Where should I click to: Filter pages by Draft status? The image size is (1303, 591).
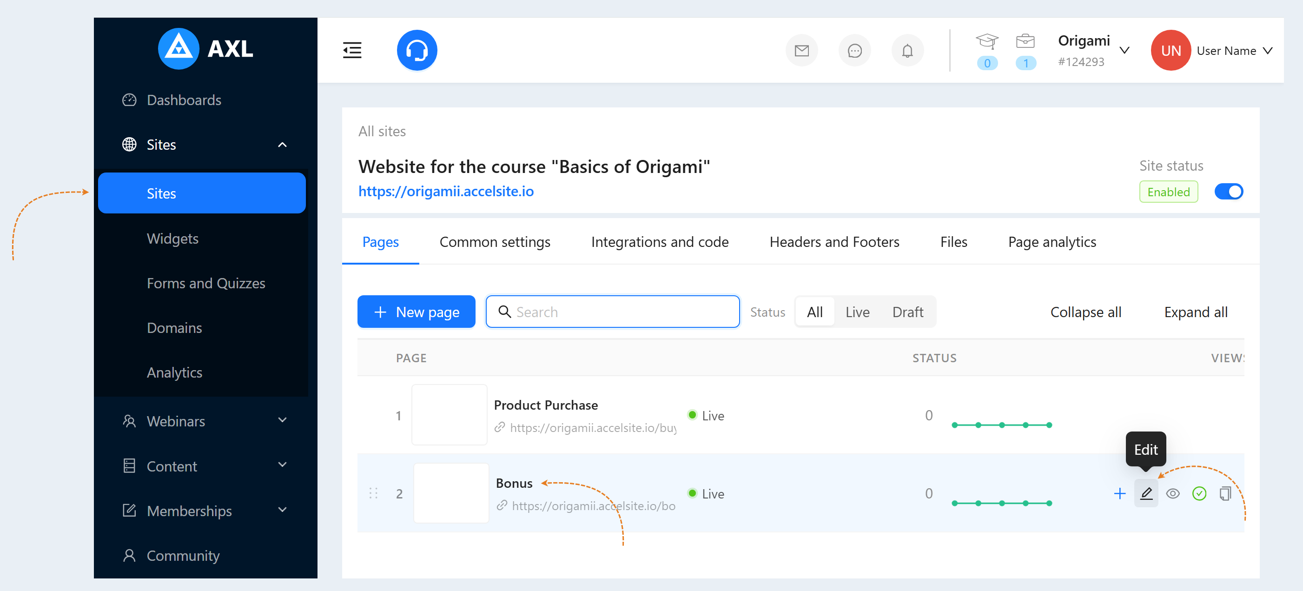(907, 312)
